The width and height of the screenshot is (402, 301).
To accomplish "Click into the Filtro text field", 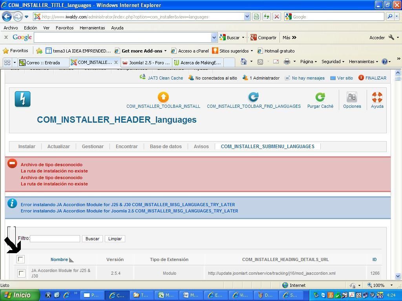I will 55,239.
